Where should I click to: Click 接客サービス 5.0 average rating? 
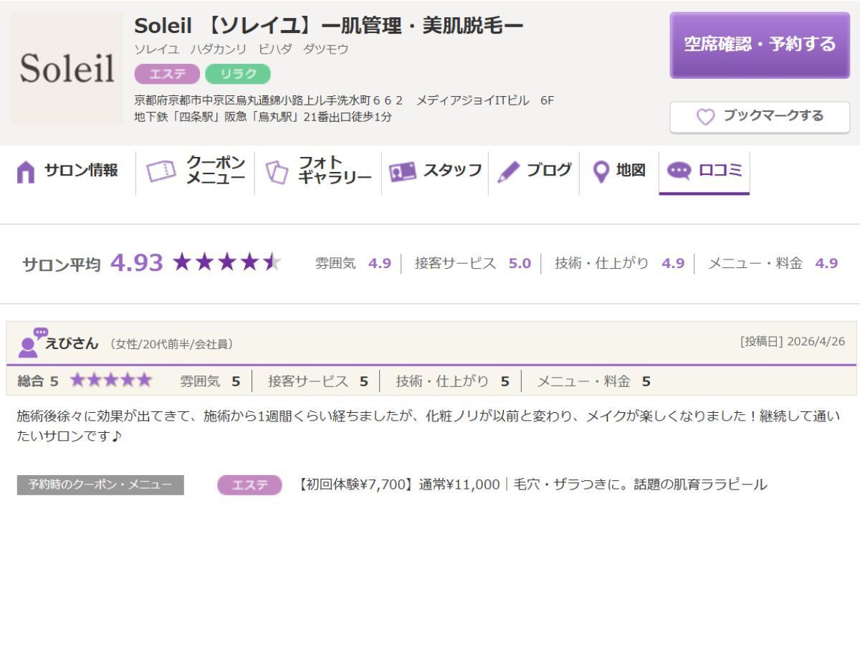(x=473, y=263)
